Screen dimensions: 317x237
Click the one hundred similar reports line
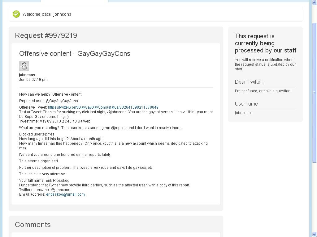(65, 155)
